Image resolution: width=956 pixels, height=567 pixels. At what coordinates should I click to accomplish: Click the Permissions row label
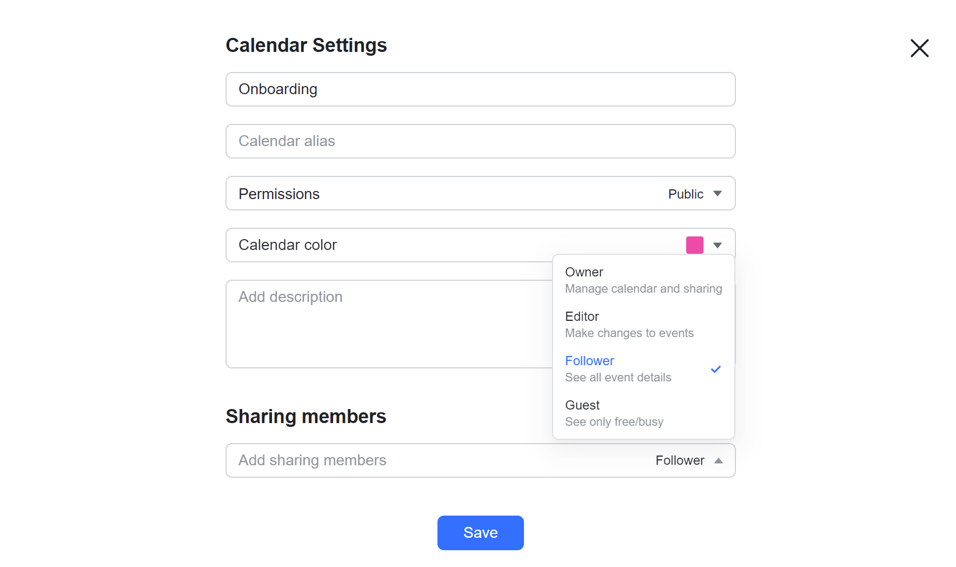coord(279,193)
